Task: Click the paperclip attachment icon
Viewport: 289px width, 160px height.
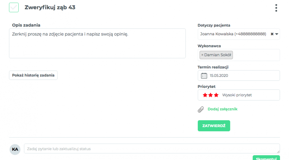Action: (201, 109)
